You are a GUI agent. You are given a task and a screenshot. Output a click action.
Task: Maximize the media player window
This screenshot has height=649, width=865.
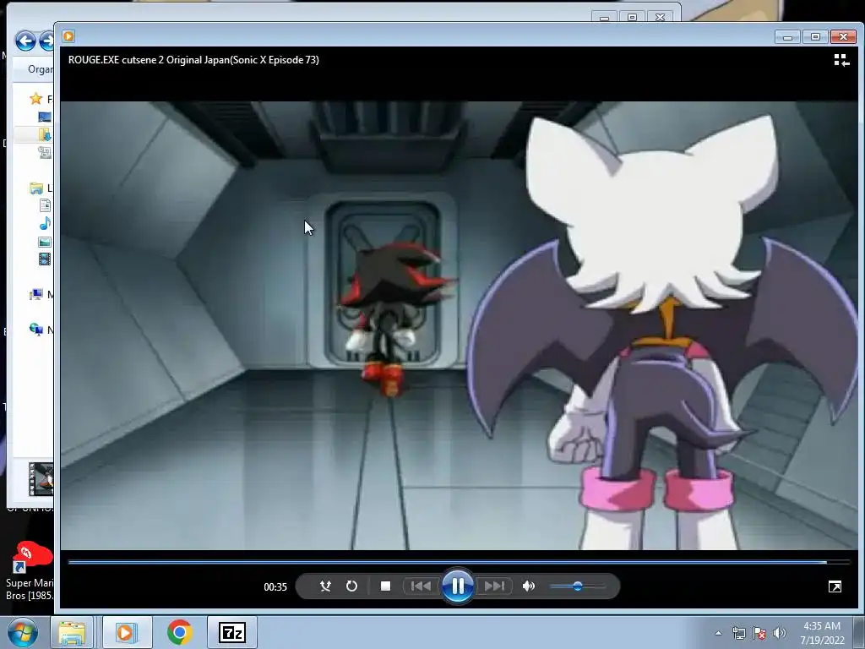[x=815, y=37]
